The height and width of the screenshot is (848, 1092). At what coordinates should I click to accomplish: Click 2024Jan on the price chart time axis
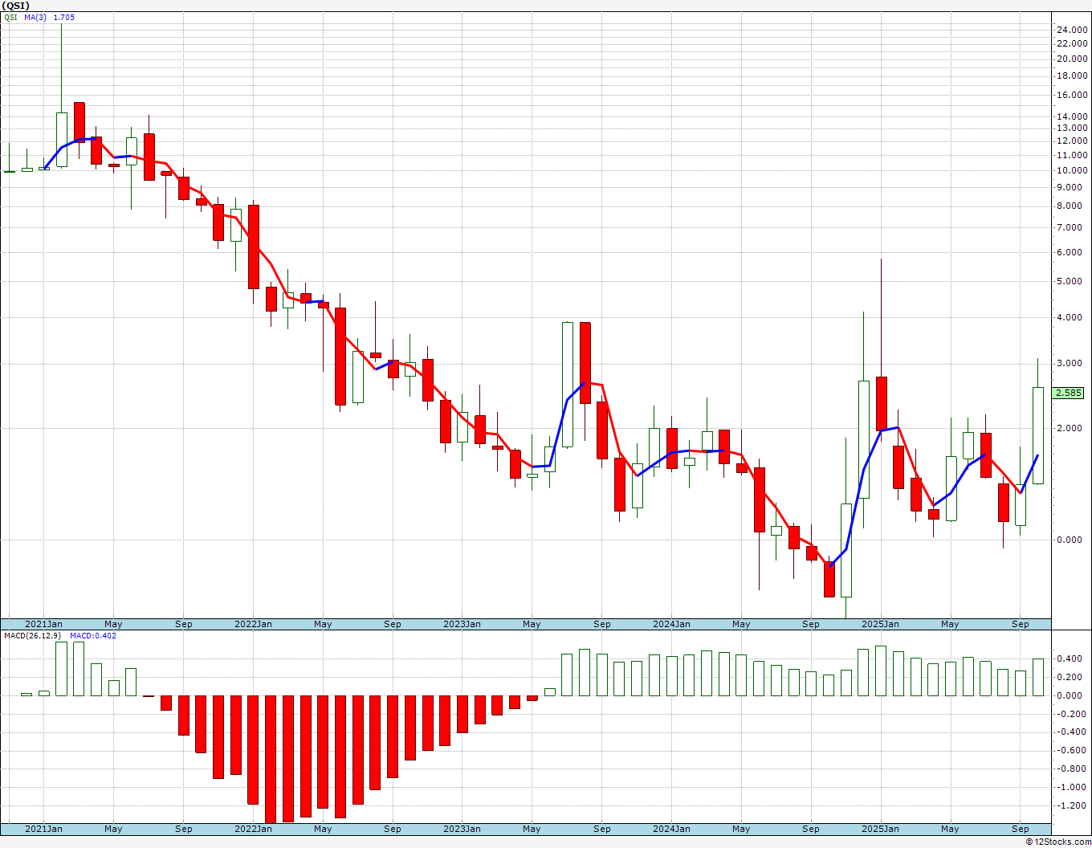point(671,624)
